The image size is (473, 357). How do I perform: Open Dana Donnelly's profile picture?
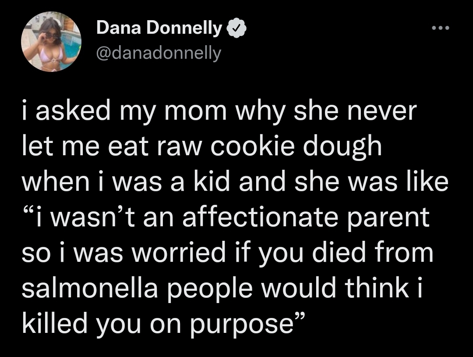point(52,42)
